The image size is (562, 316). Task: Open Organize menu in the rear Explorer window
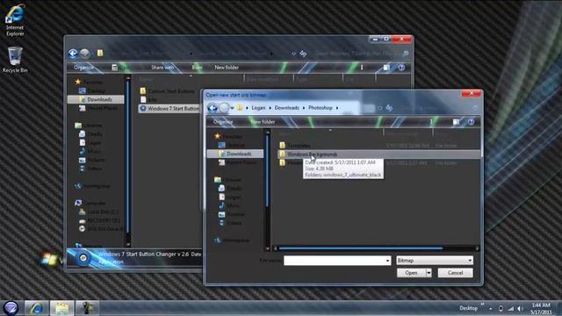click(83, 68)
